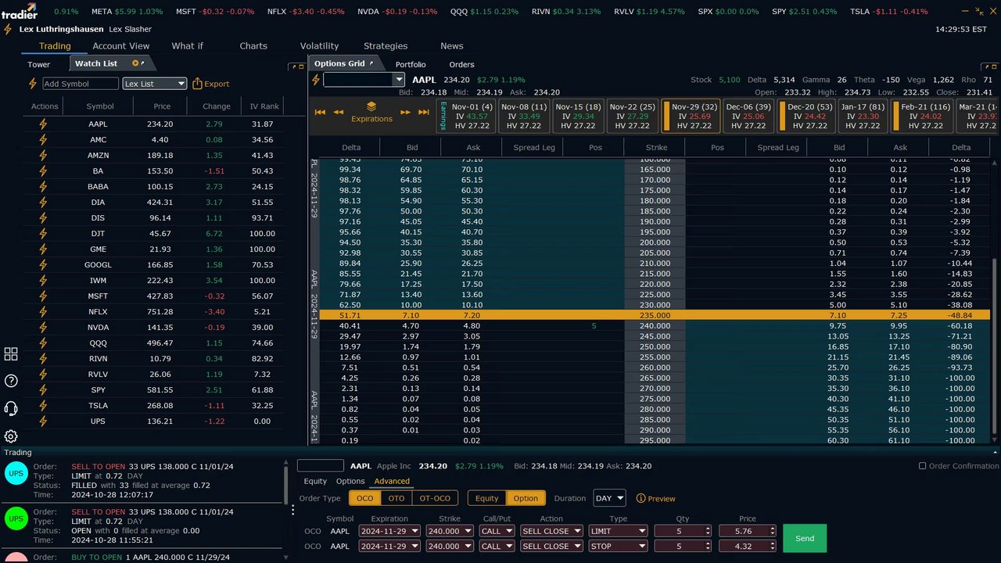Open the Strategies tab
The image size is (1001, 563).
386,46
